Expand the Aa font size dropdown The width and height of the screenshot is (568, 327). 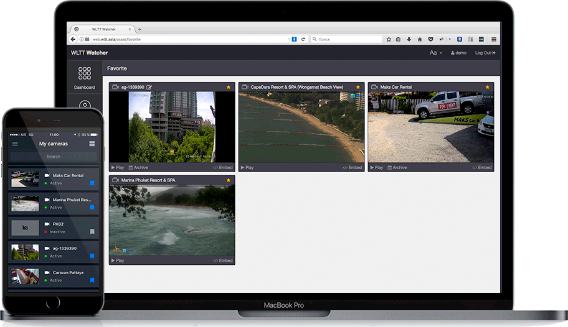click(435, 53)
